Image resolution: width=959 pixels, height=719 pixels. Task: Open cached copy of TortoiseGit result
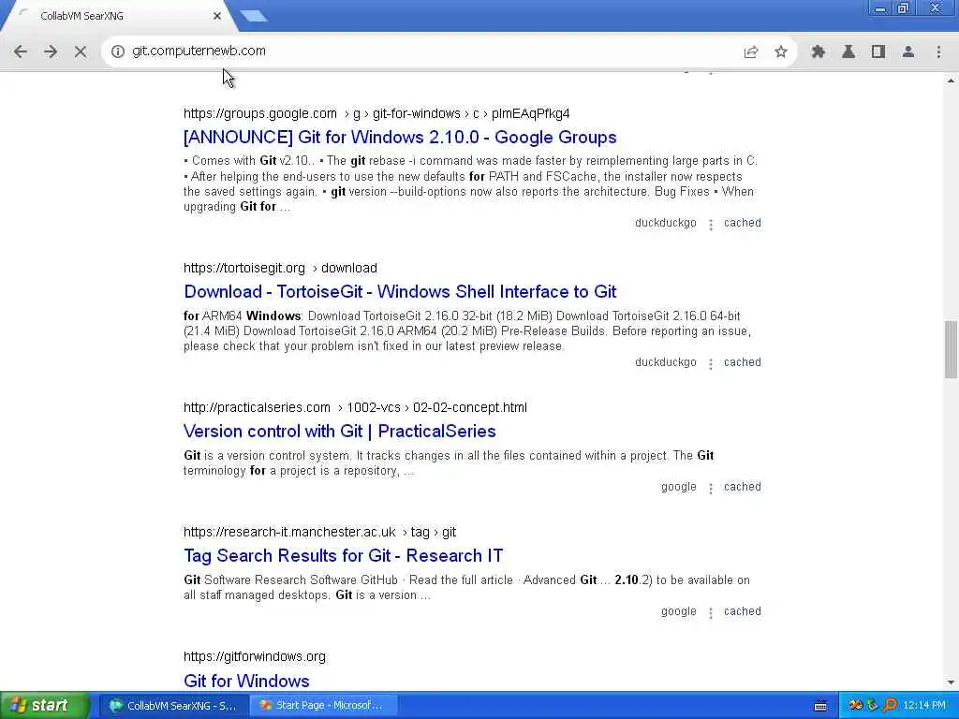click(743, 362)
